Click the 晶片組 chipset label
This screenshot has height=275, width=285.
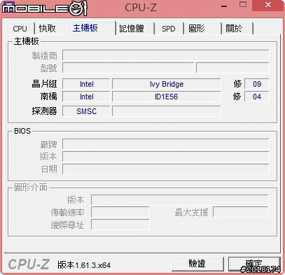[44, 84]
